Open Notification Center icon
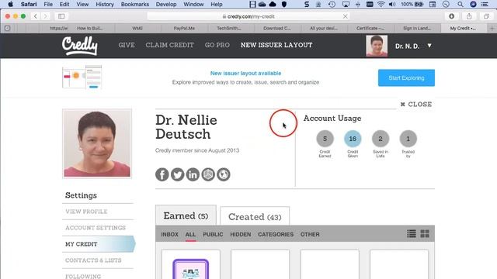Viewport: 497px width, 279px height. [x=485, y=4]
